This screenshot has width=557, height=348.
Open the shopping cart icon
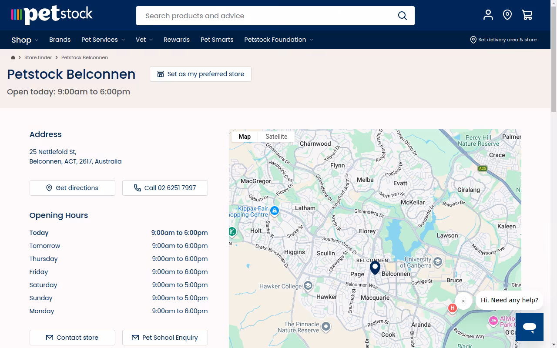[527, 15]
